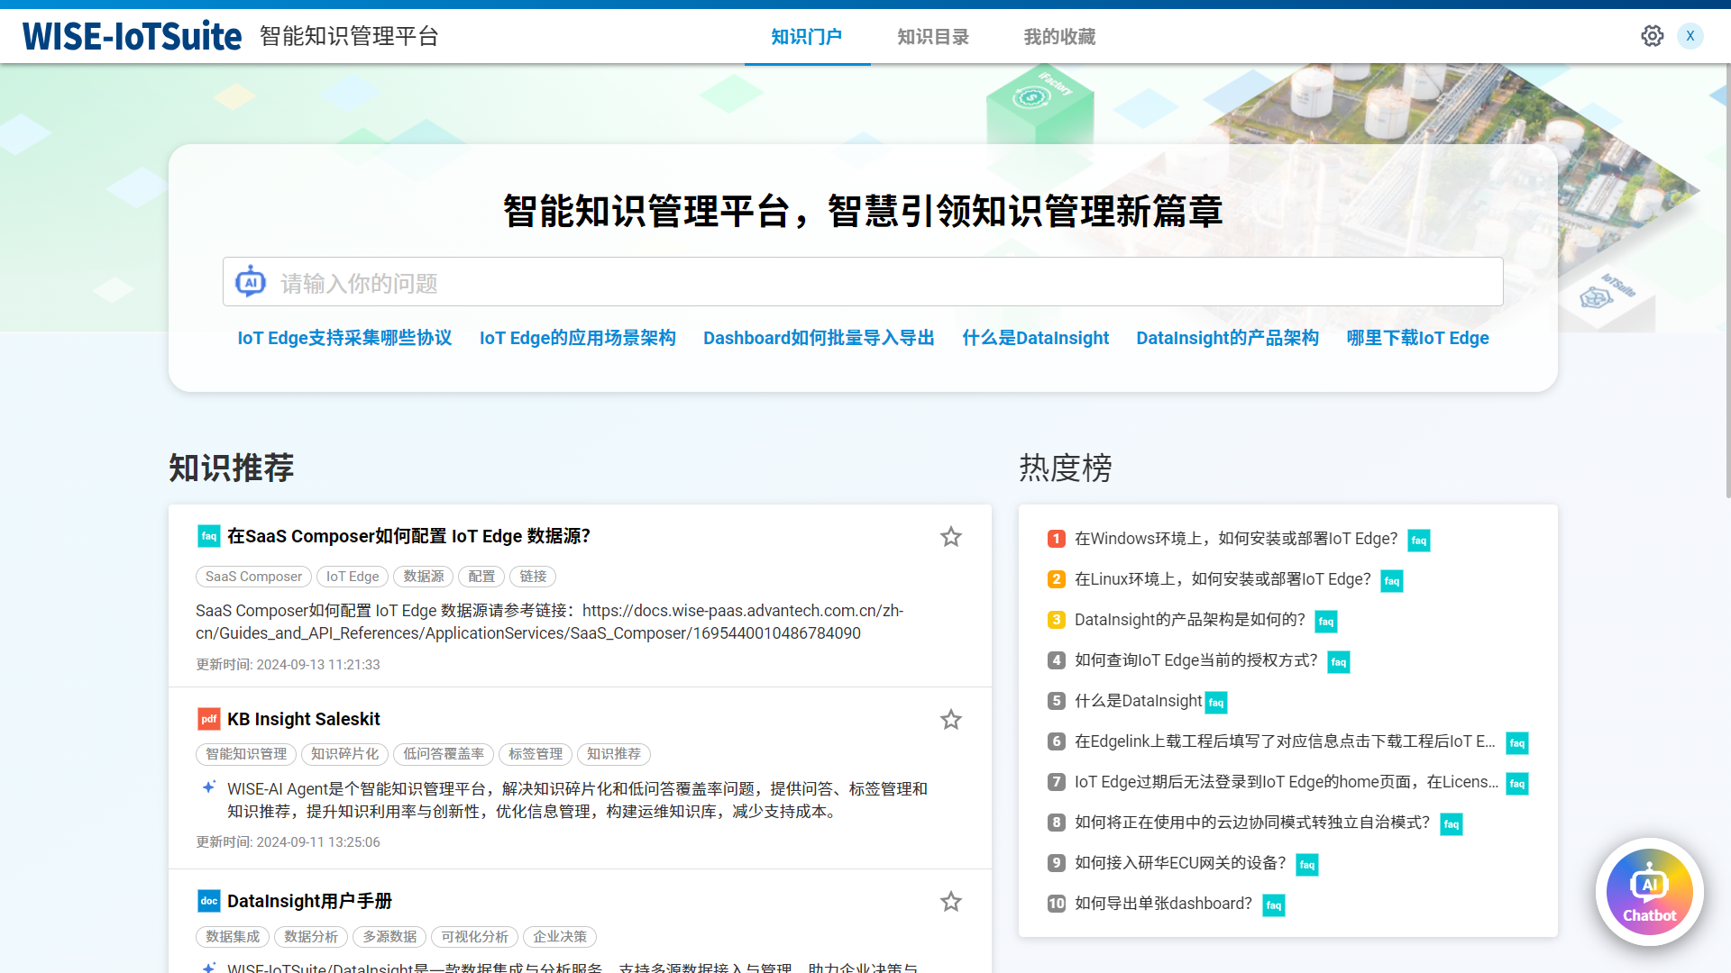Image resolution: width=1731 pixels, height=973 pixels.
Task: Switch to the 知识目录 tab
Action: click(932, 37)
